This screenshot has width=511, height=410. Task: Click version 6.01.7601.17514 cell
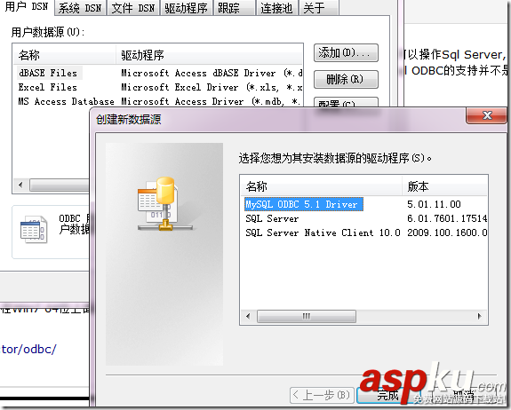click(x=447, y=218)
